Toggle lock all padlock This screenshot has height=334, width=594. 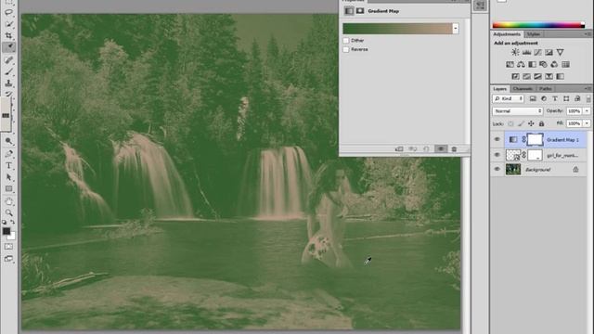(x=541, y=123)
